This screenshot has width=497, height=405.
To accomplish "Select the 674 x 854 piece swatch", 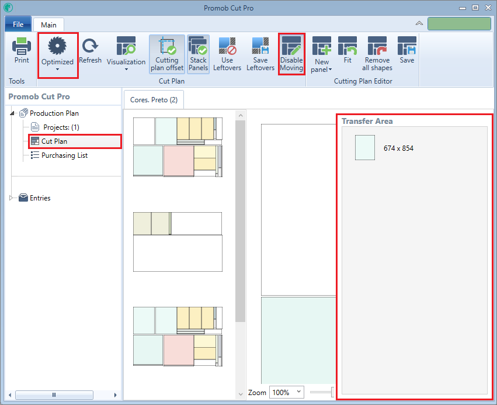I will pos(365,147).
